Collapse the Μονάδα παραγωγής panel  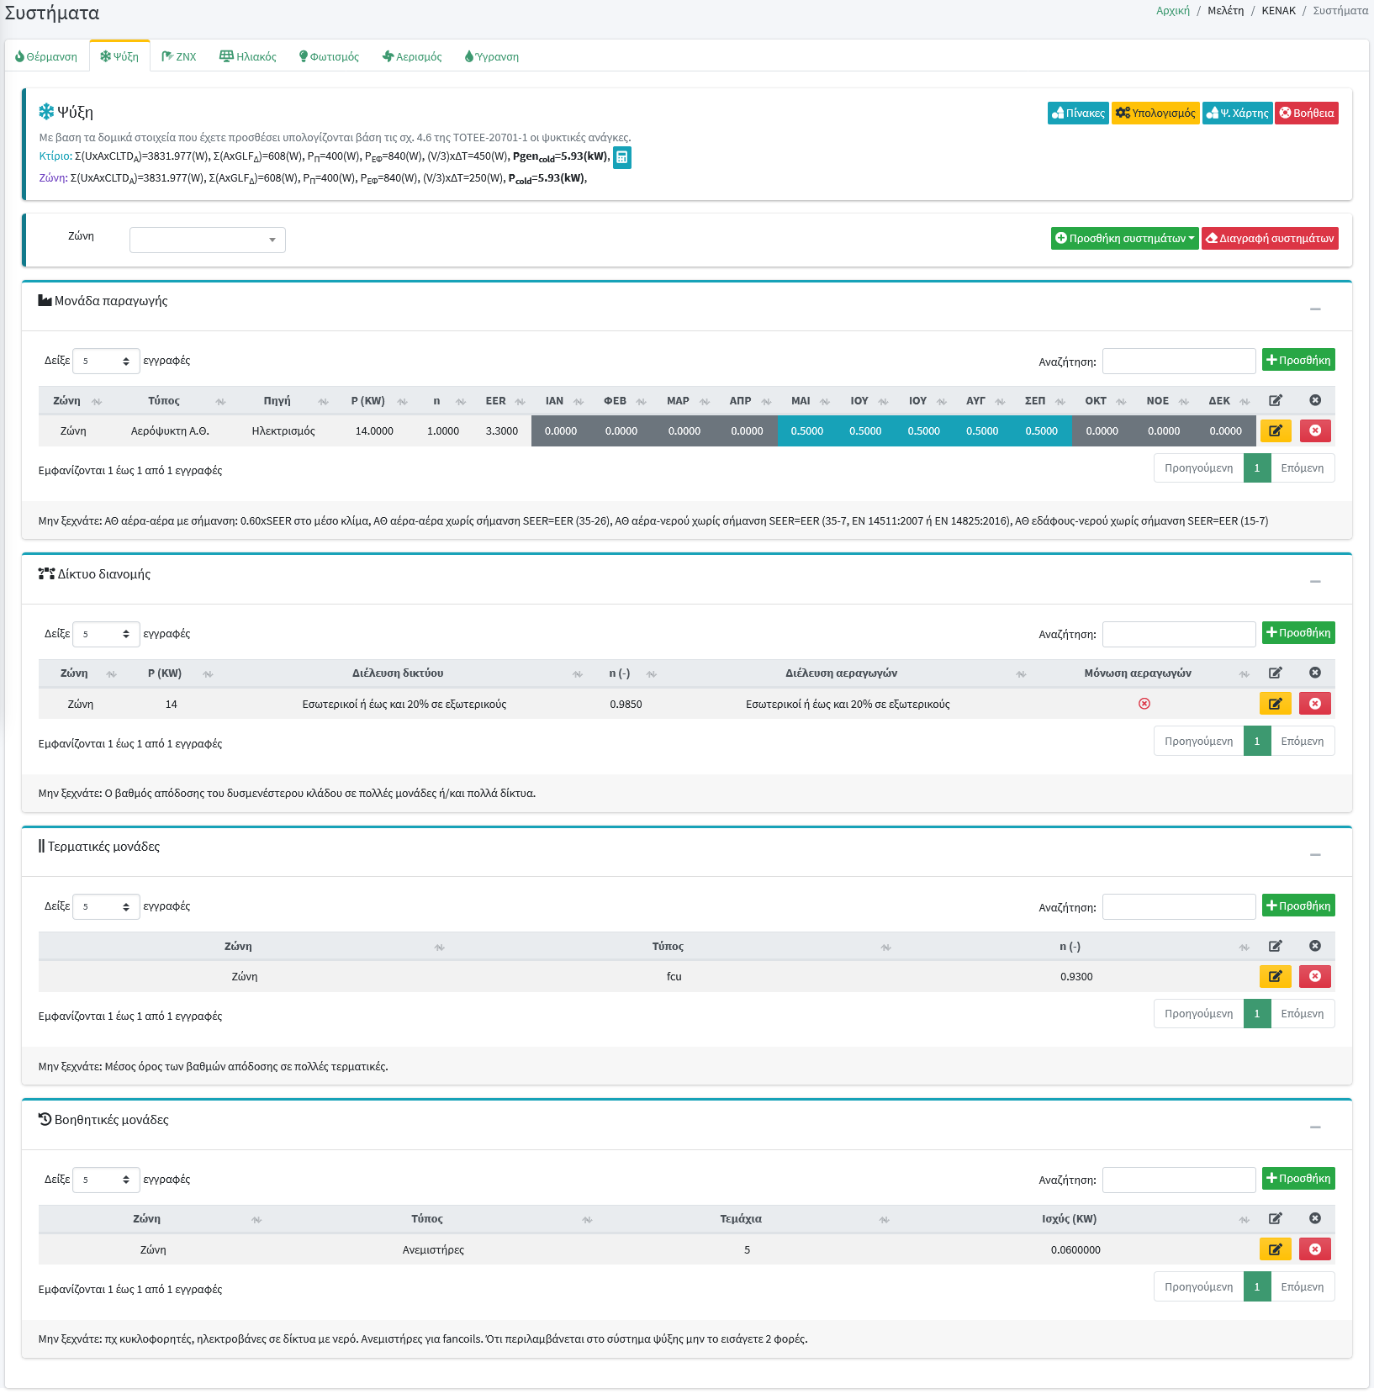[1314, 309]
